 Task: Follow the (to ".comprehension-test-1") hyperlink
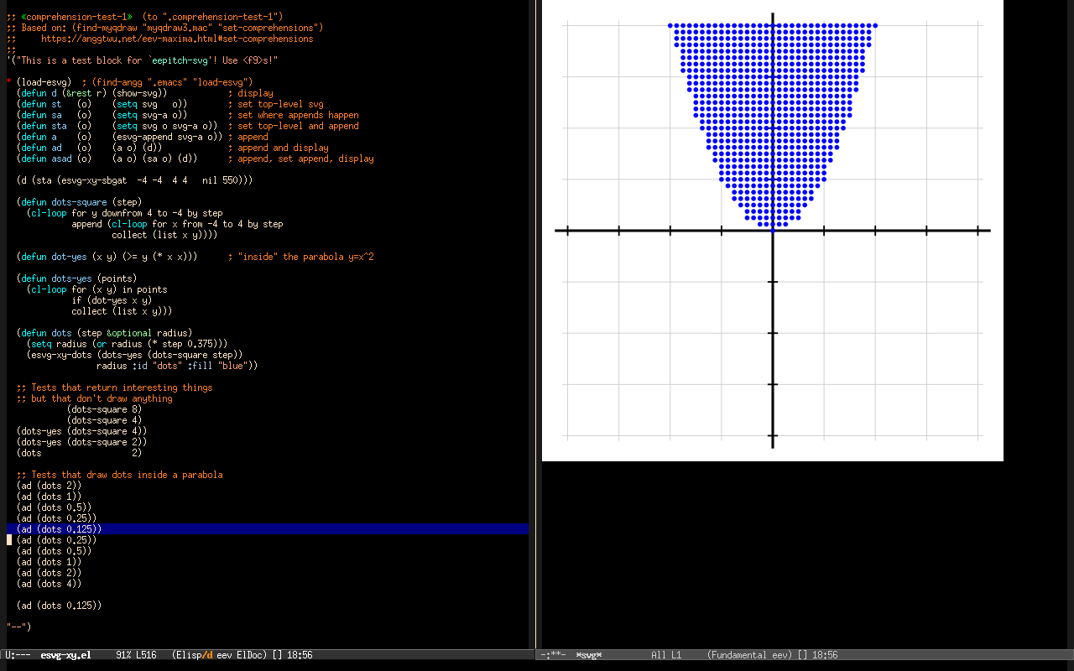(213, 17)
